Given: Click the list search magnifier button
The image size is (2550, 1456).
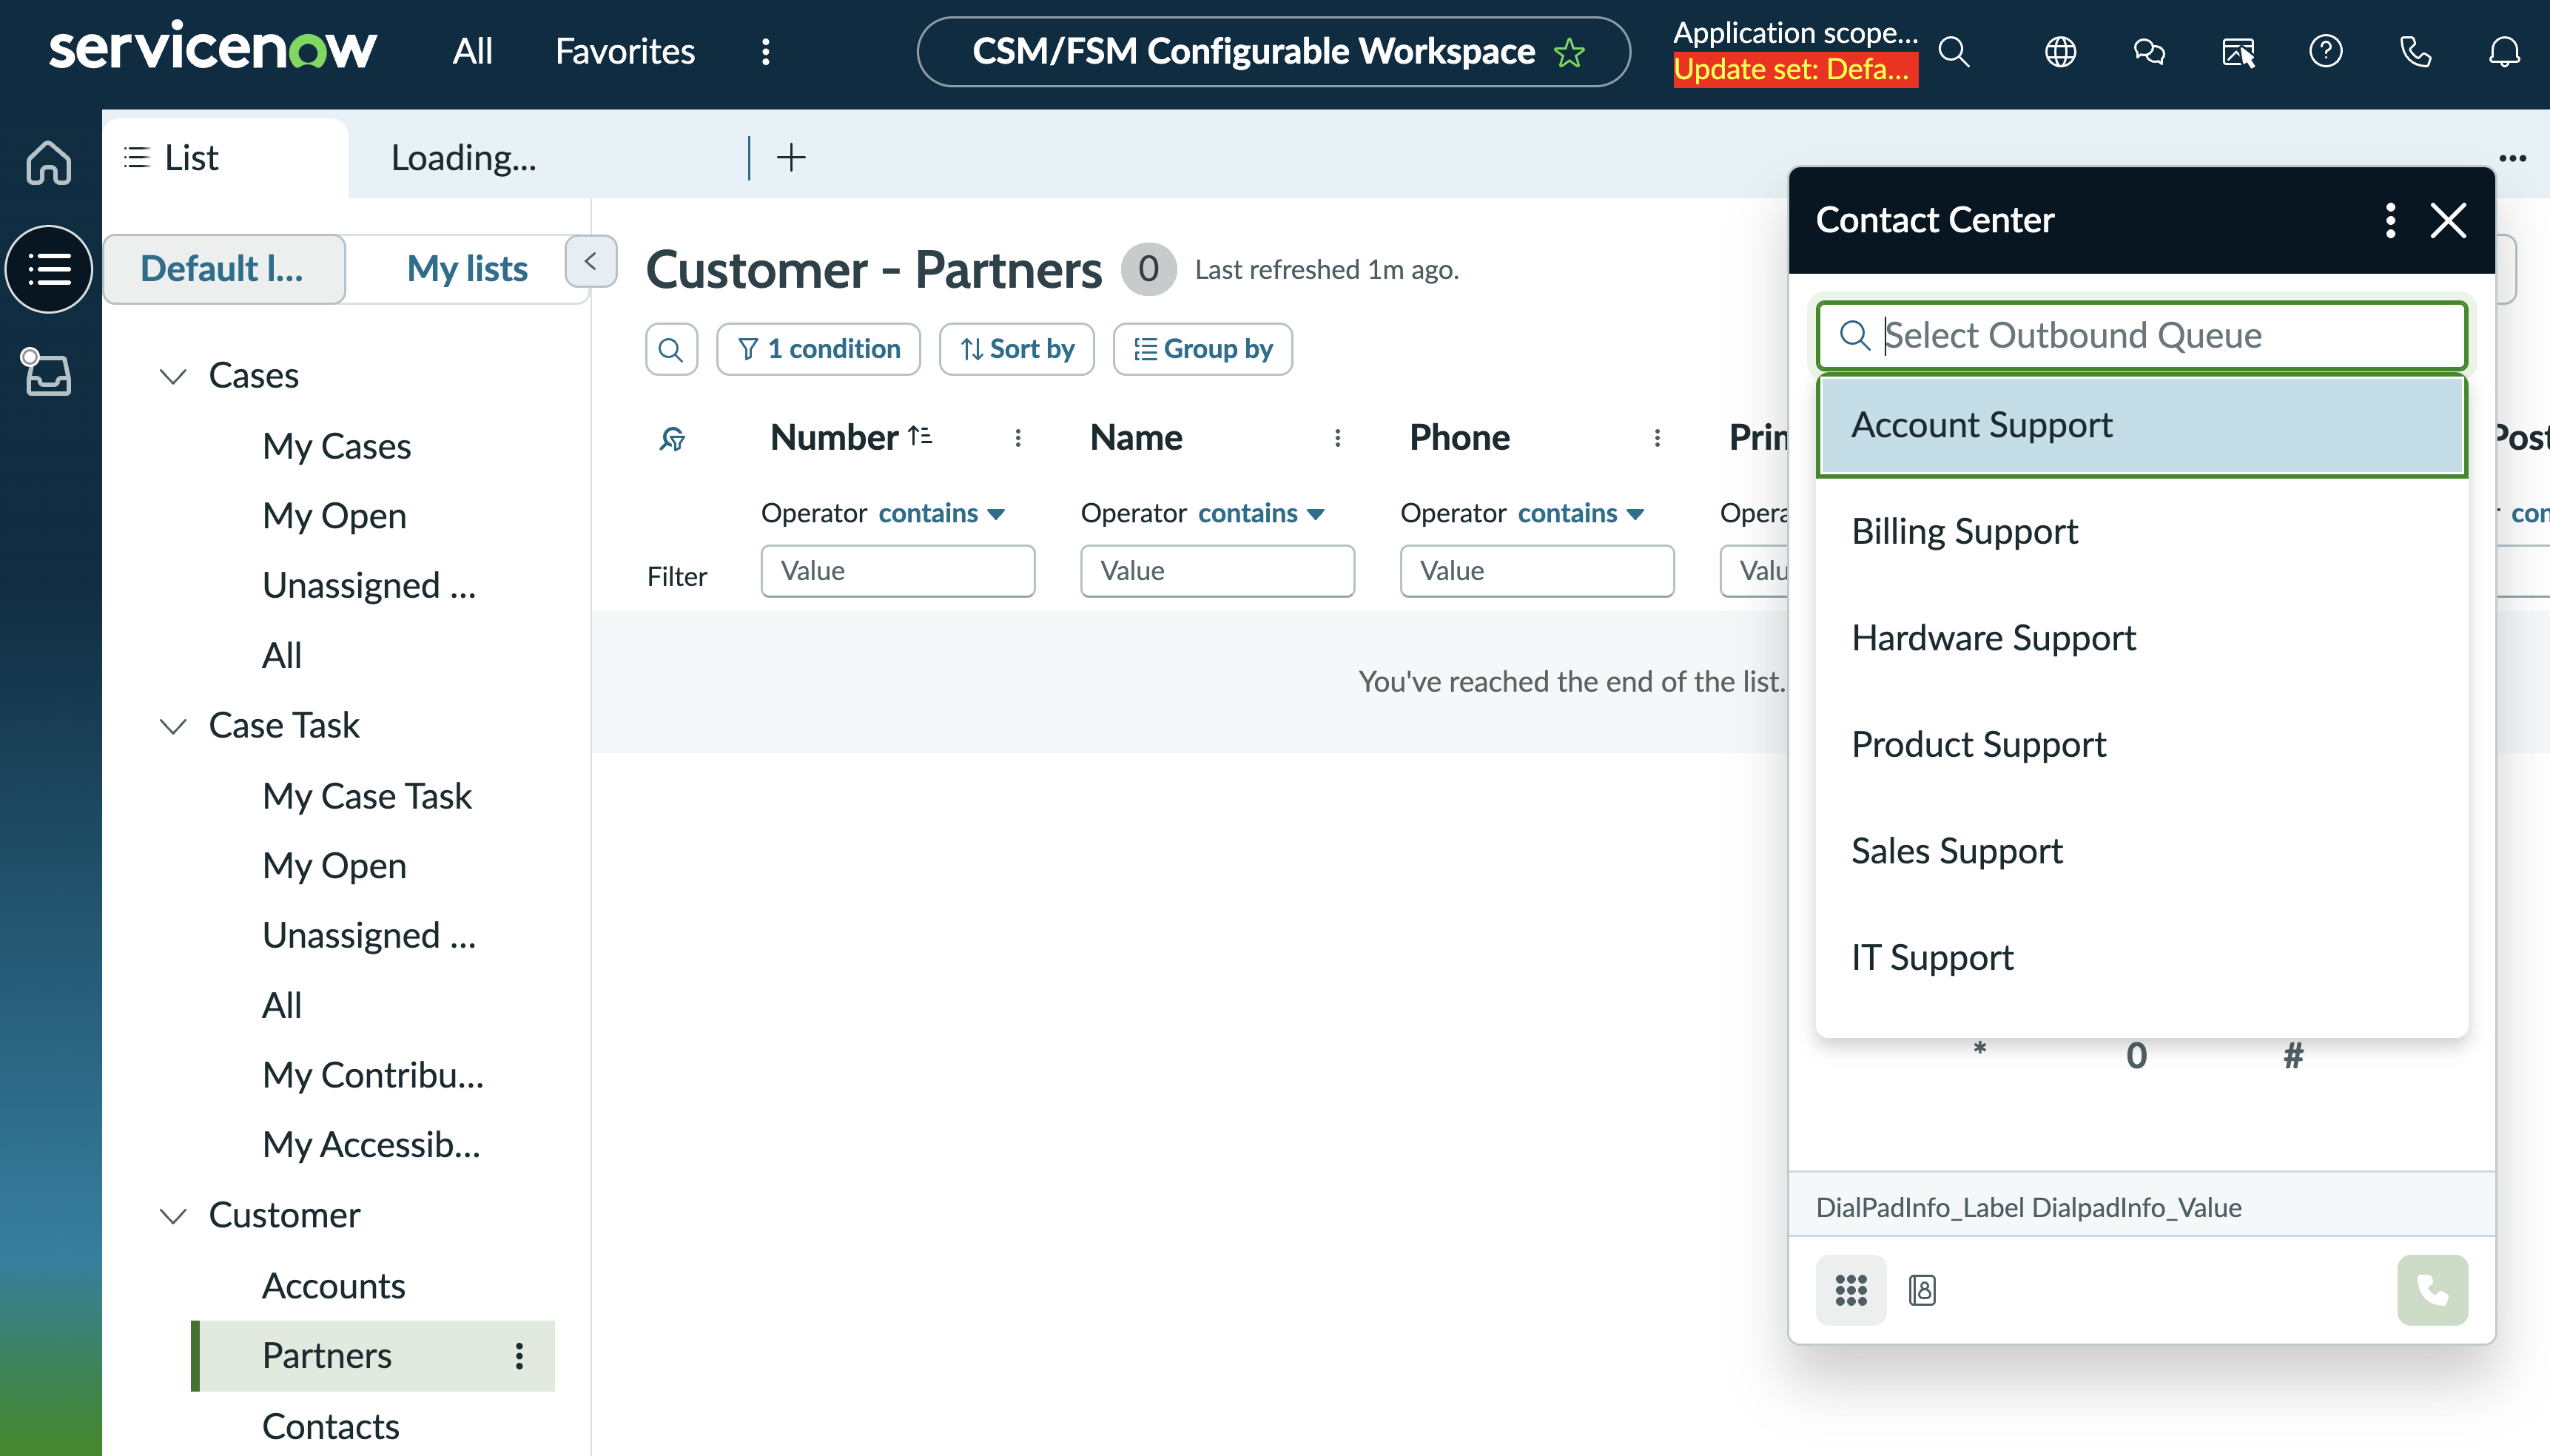Looking at the screenshot, I should tap(671, 349).
